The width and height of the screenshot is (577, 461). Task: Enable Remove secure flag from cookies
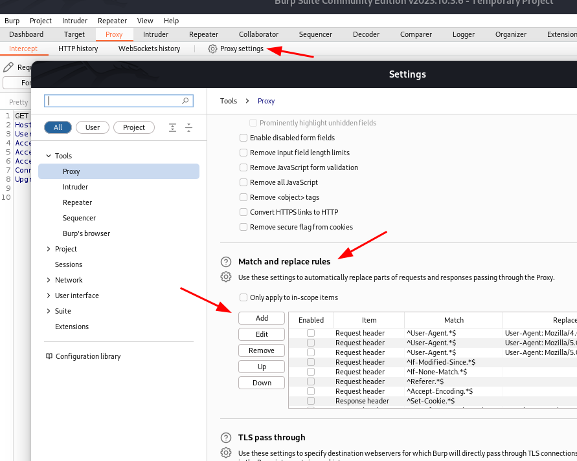[x=243, y=227]
